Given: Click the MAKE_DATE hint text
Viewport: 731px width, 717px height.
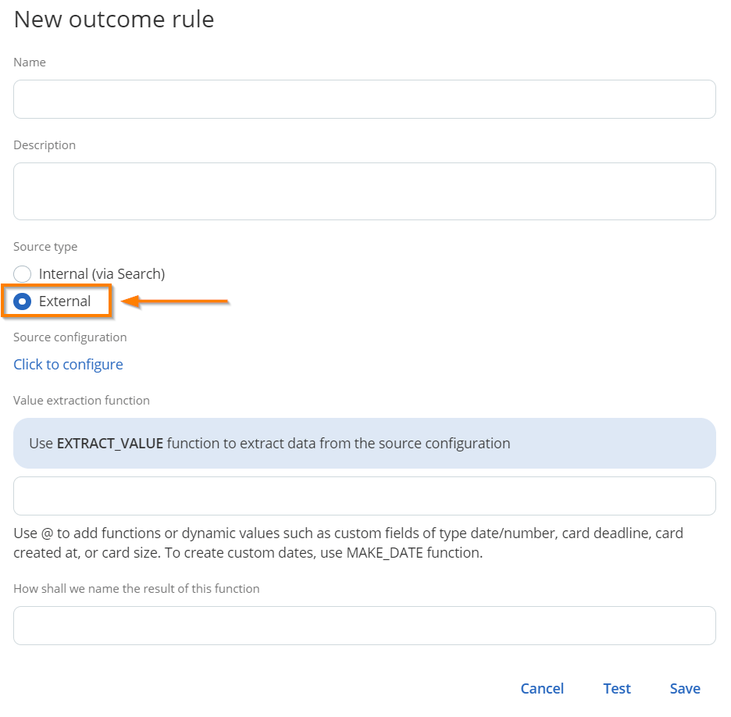Looking at the screenshot, I should [248, 554].
